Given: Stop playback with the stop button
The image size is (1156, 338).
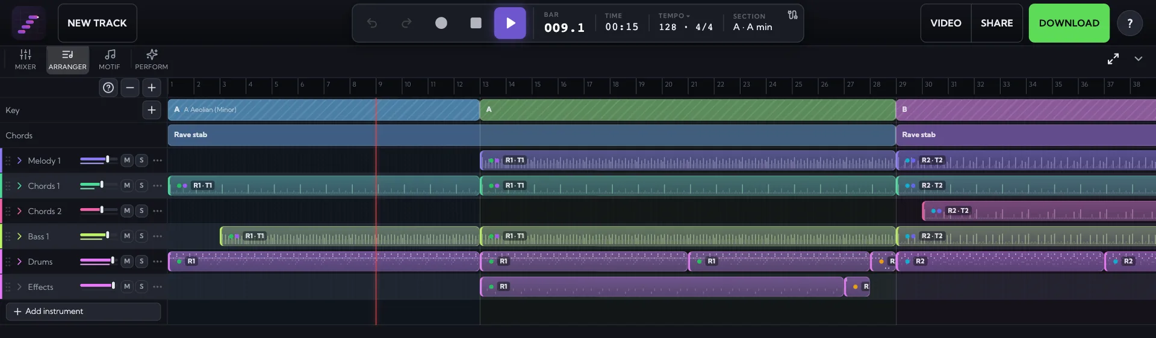Looking at the screenshot, I should click(x=476, y=23).
